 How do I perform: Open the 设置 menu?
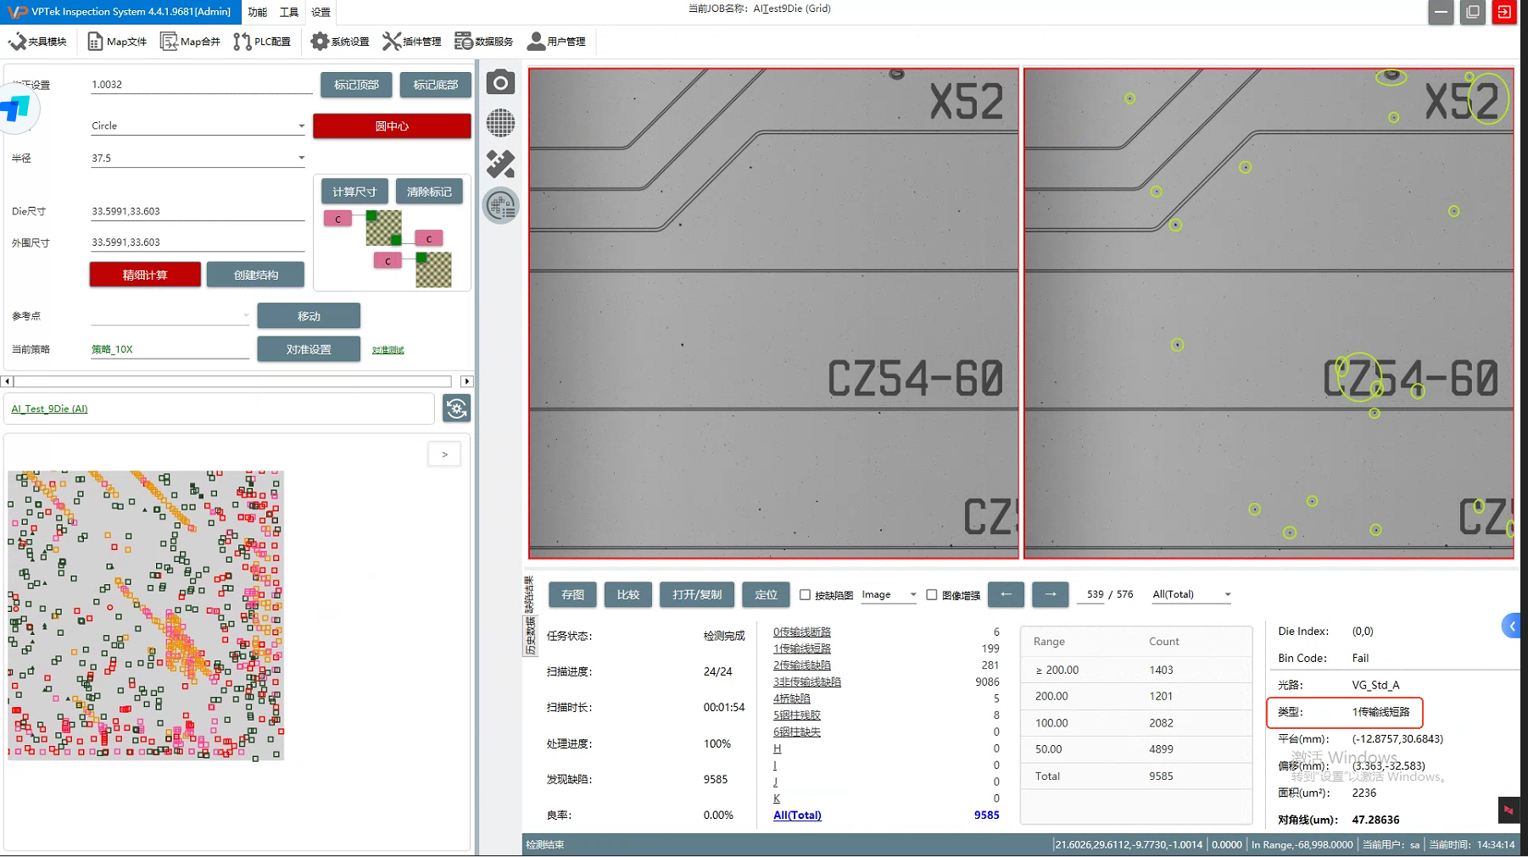pyautogui.click(x=321, y=12)
